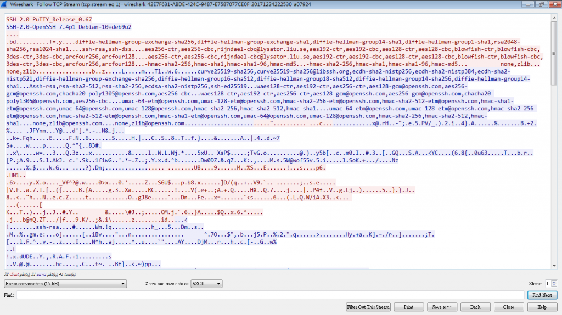562x315 pixels.
Task: Increase the Stream number stepper
Action: [554, 282]
